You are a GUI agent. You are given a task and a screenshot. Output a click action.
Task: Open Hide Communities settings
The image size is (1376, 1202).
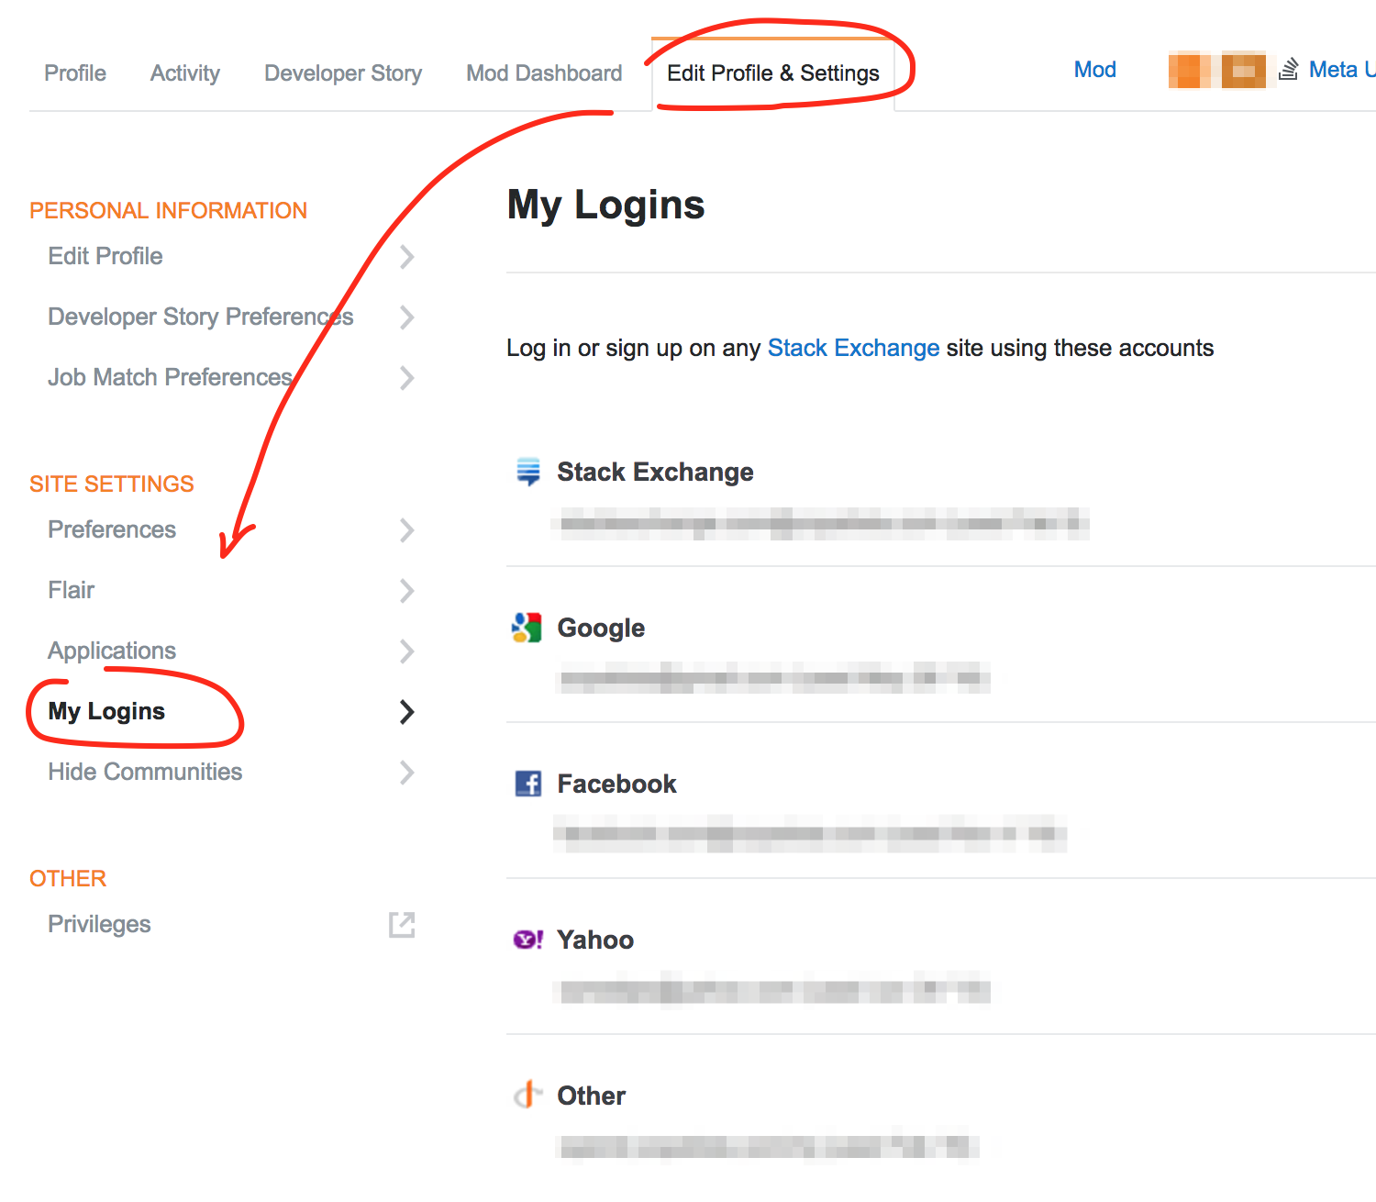[145, 772]
